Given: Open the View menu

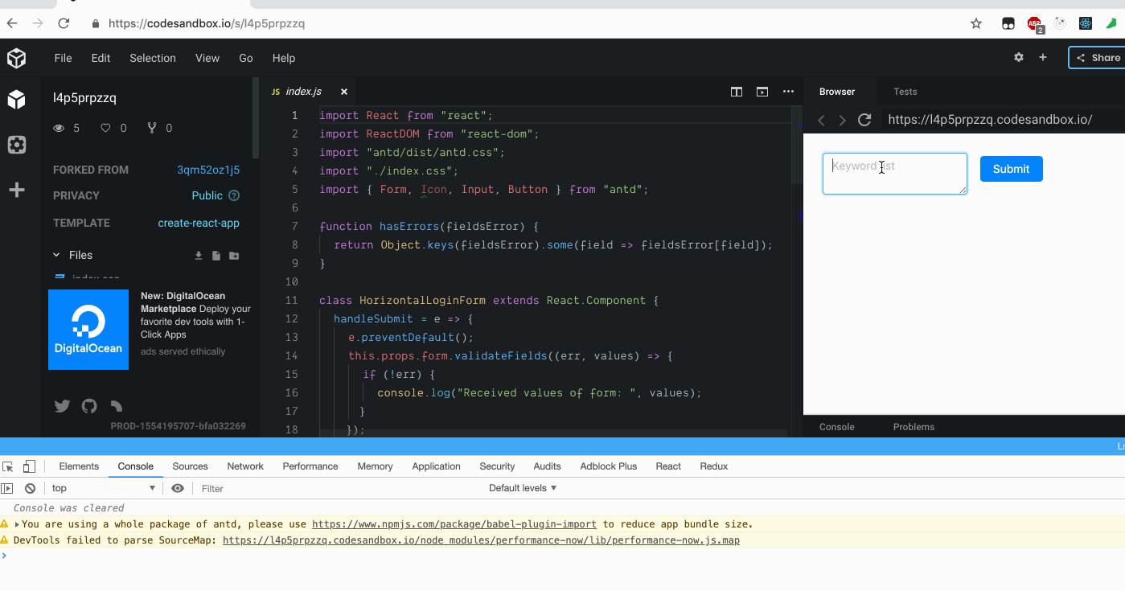Looking at the screenshot, I should pyautogui.click(x=207, y=57).
